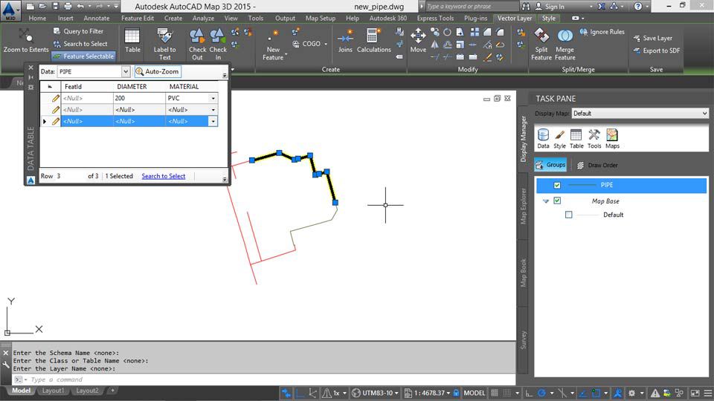This screenshot has height=401, width=714.
Task: Switch to the Layout1 tab
Action: (53, 391)
